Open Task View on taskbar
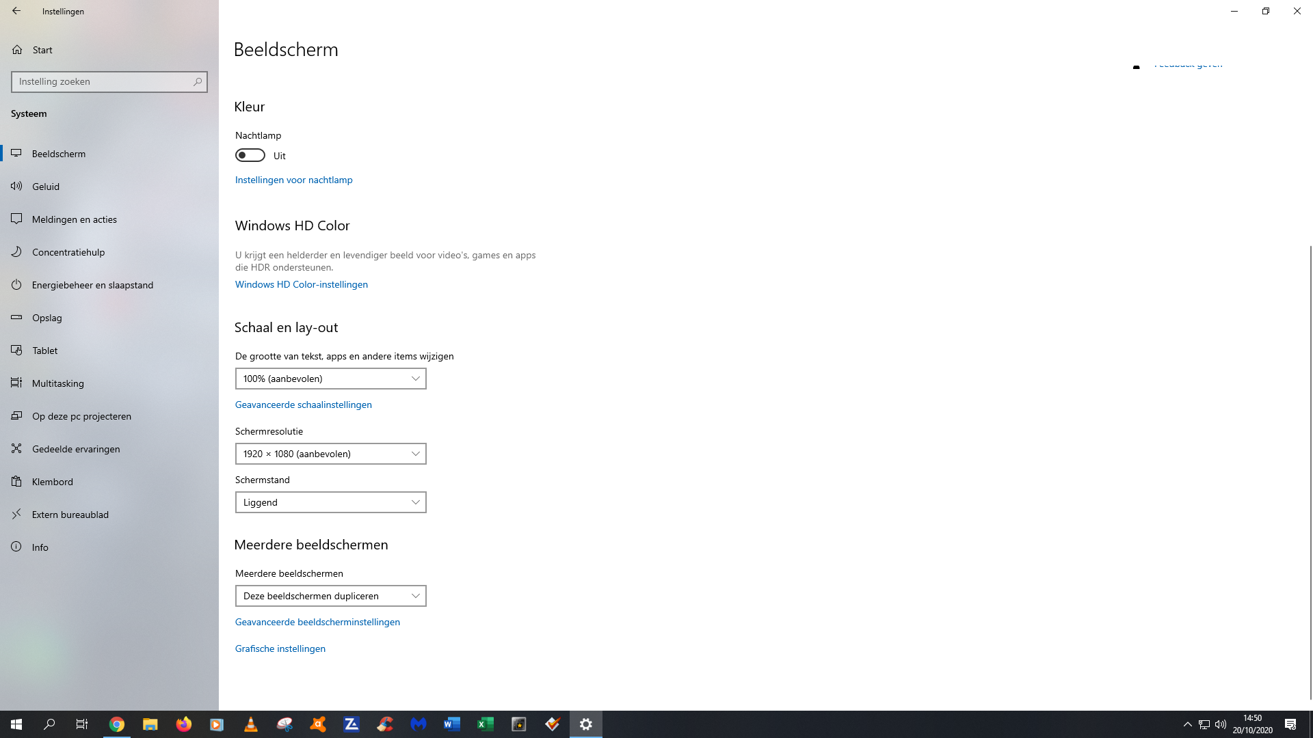This screenshot has height=738, width=1313. point(82,724)
